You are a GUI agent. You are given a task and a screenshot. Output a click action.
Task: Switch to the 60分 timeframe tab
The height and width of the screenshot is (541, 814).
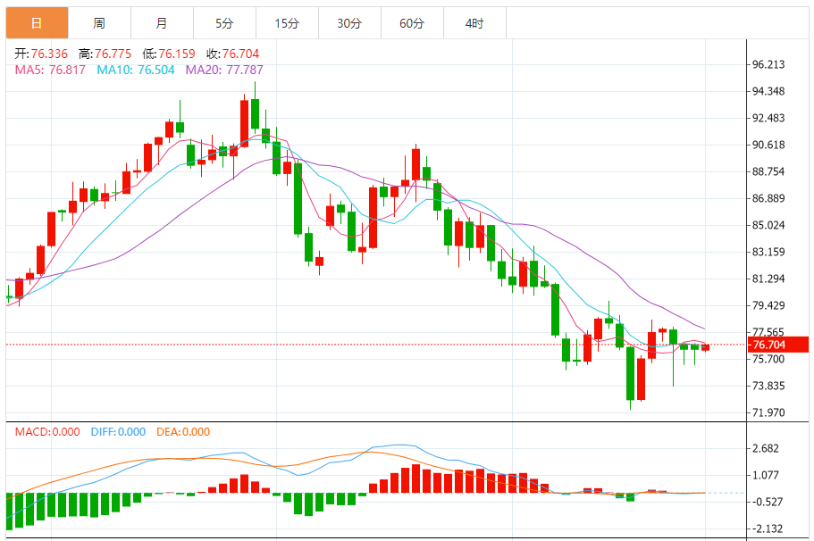(412, 23)
